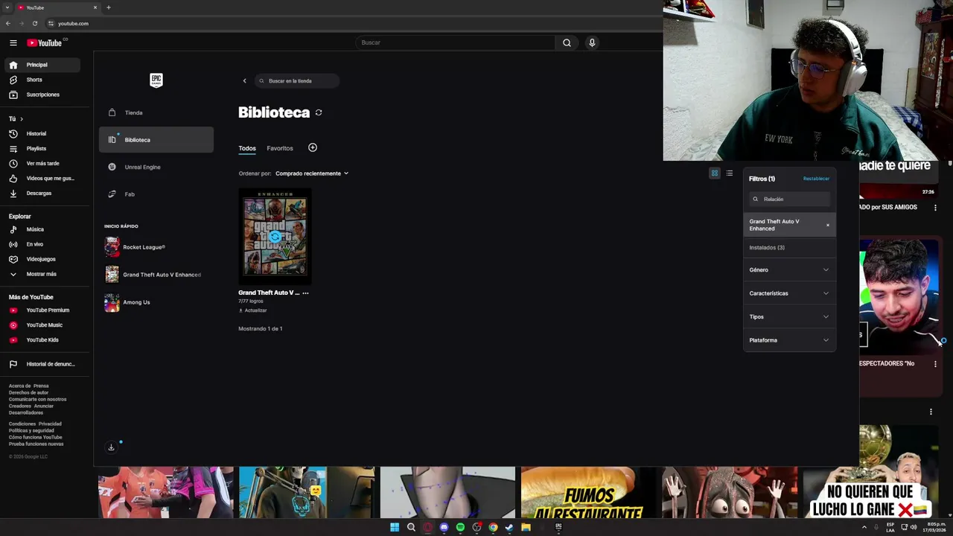
Task: Open Biblioteca in launcher sidebar
Action: coord(156,140)
